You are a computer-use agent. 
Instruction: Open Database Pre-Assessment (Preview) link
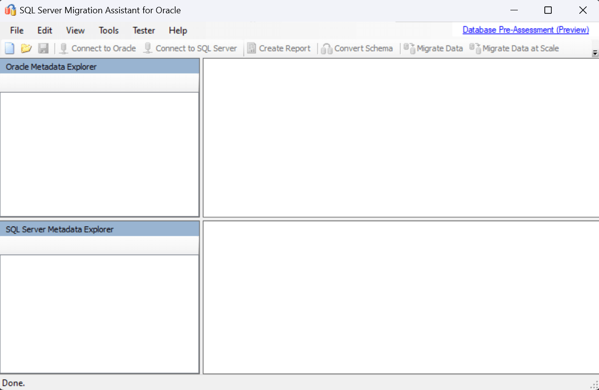[526, 30]
